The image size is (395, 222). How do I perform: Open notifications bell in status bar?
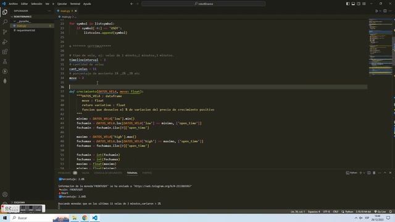[x=391, y=212]
